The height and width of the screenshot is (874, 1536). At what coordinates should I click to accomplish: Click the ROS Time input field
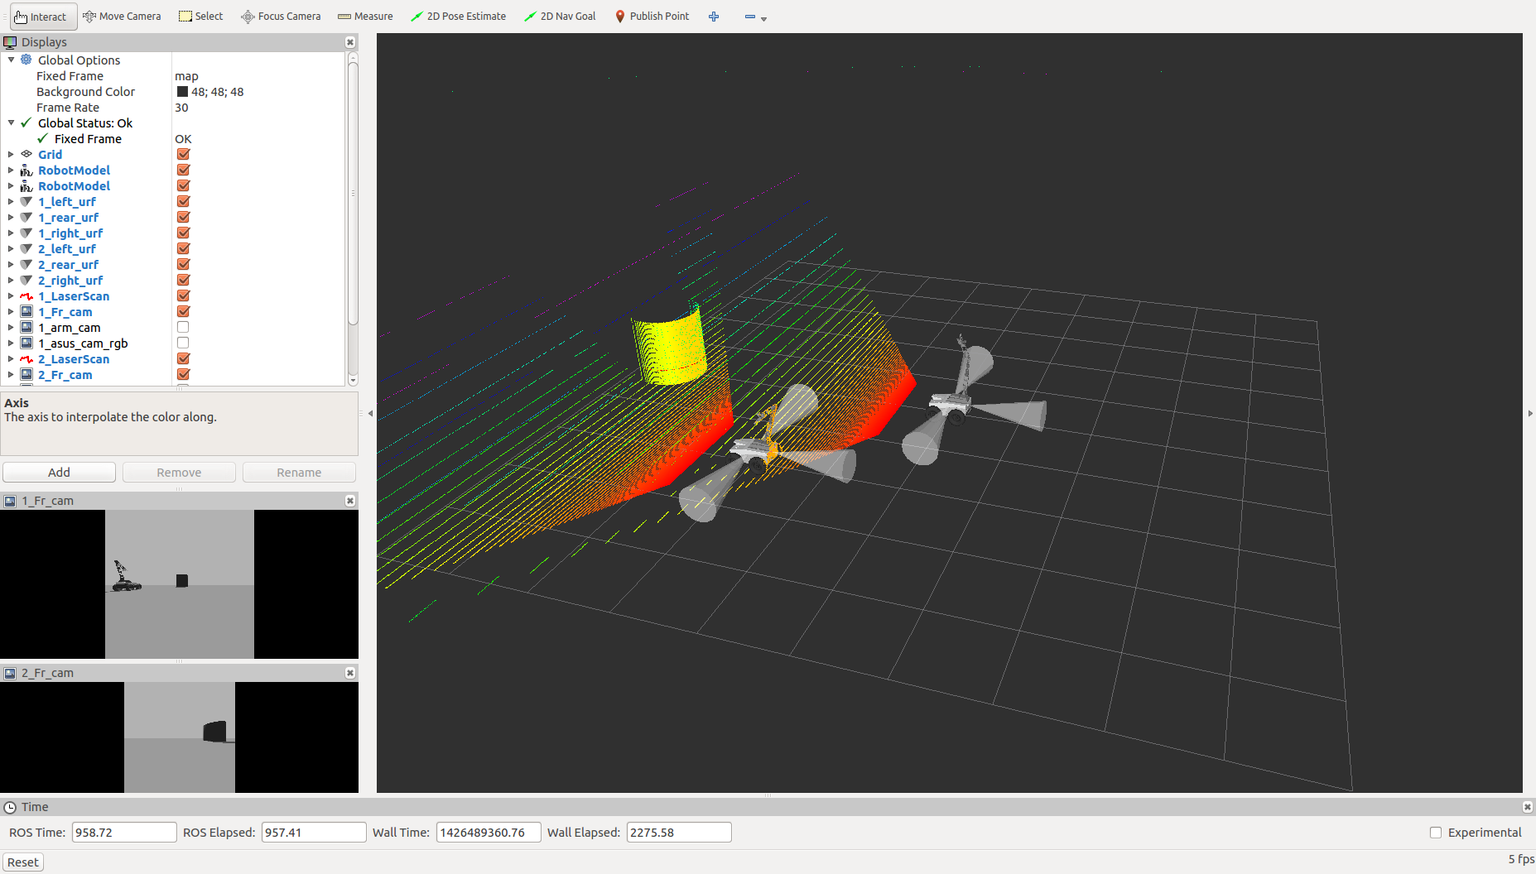123,833
